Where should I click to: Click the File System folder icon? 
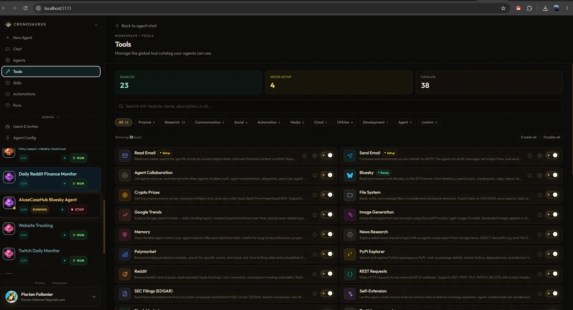point(350,195)
